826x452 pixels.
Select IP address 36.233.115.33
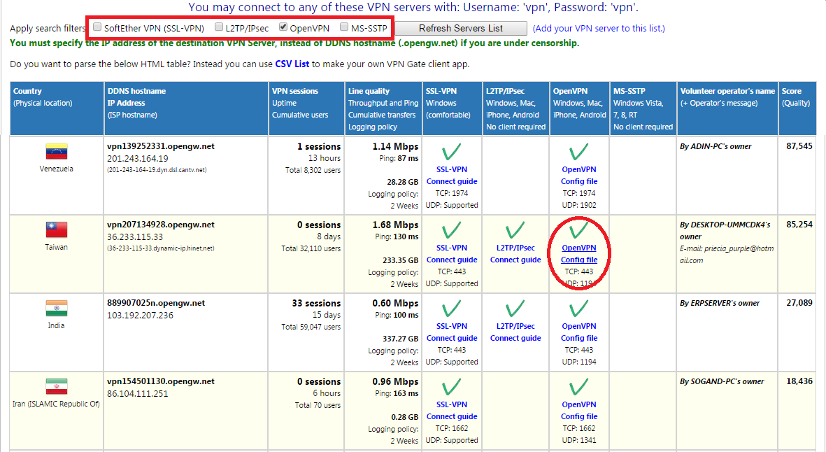[x=135, y=237]
